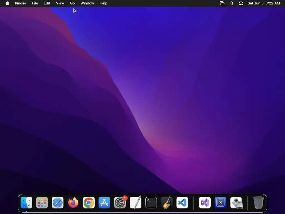Open the App Store icon
Image resolution: width=285 pixels, height=214 pixels.
coord(104,203)
